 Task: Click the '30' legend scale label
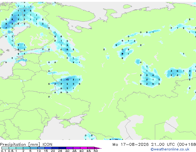click(67, 151)
